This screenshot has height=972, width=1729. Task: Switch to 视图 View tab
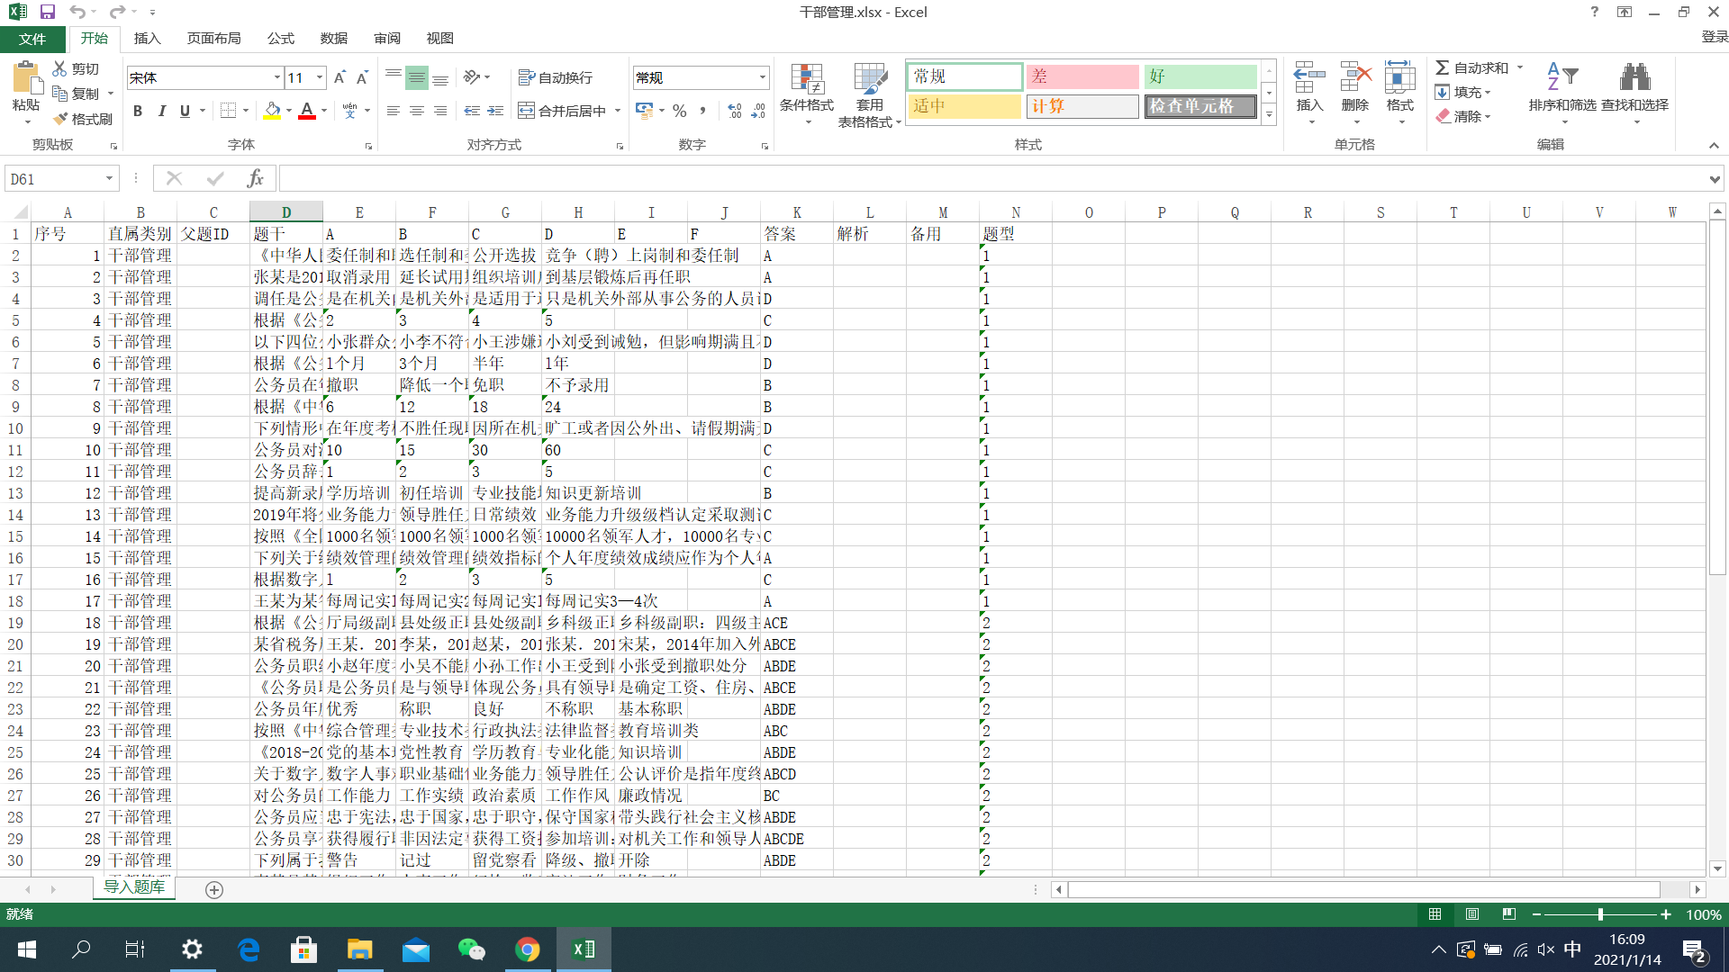tap(439, 39)
